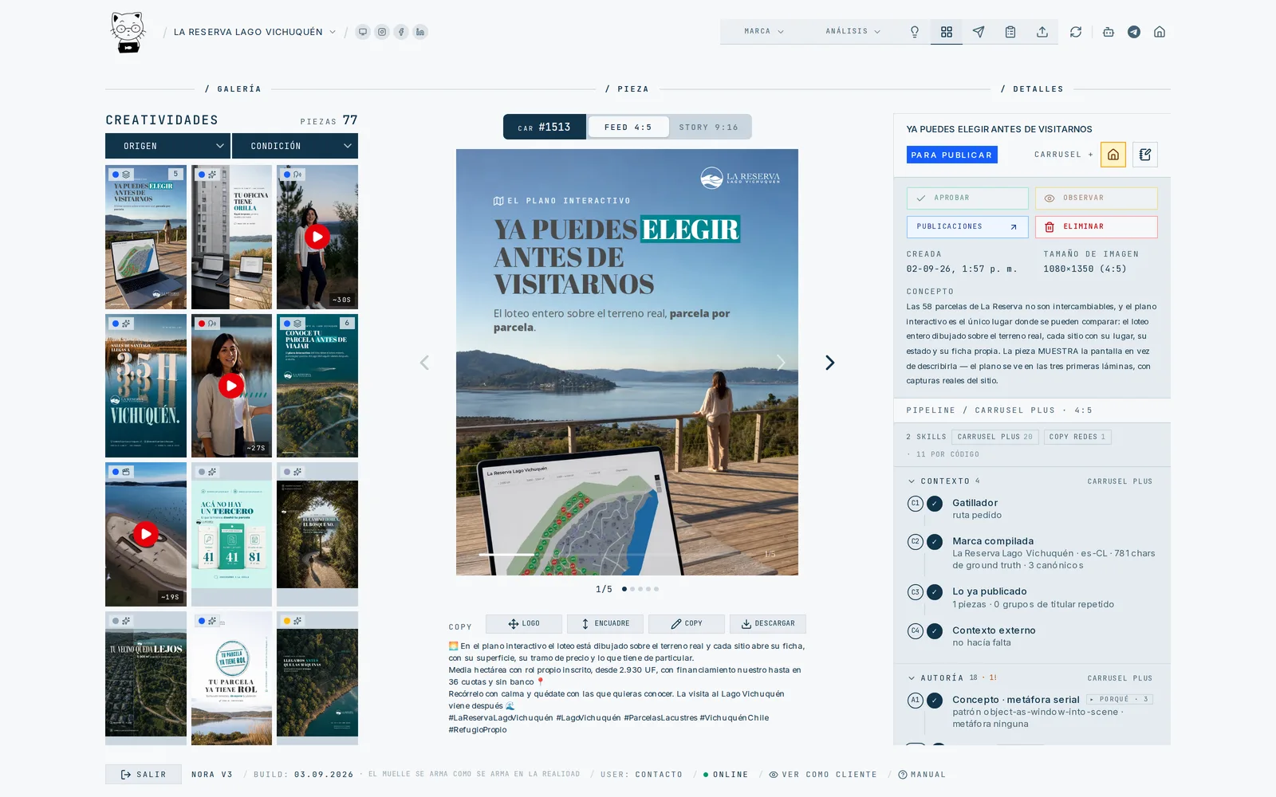The image size is (1276, 797).
Task: Select the CAR #1513 tab
Action: click(x=545, y=127)
